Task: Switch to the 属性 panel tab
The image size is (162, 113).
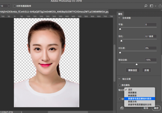Action: 120,14
